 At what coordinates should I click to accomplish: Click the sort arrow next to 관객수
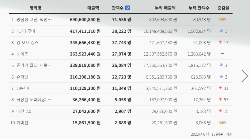(128, 8)
